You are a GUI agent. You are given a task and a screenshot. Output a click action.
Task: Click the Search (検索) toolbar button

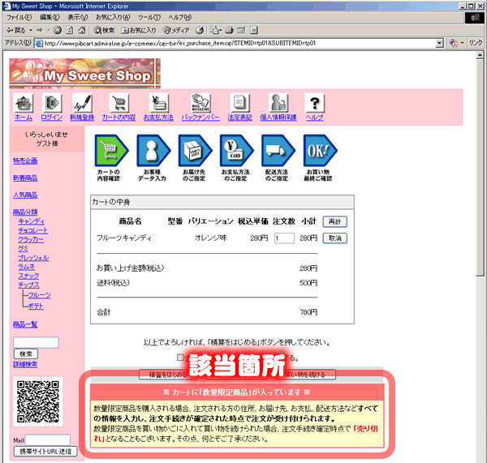coord(105,30)
